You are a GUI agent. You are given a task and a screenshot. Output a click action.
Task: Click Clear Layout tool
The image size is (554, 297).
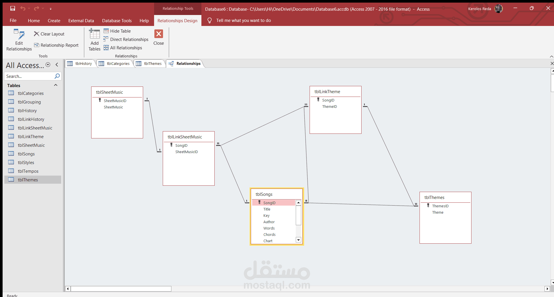pos(49,34)
